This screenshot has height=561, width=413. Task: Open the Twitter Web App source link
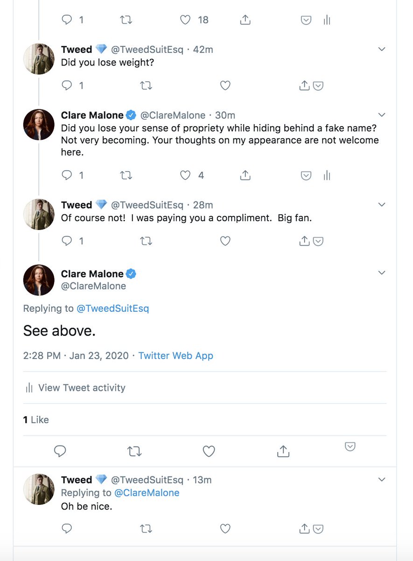point(176,356)
